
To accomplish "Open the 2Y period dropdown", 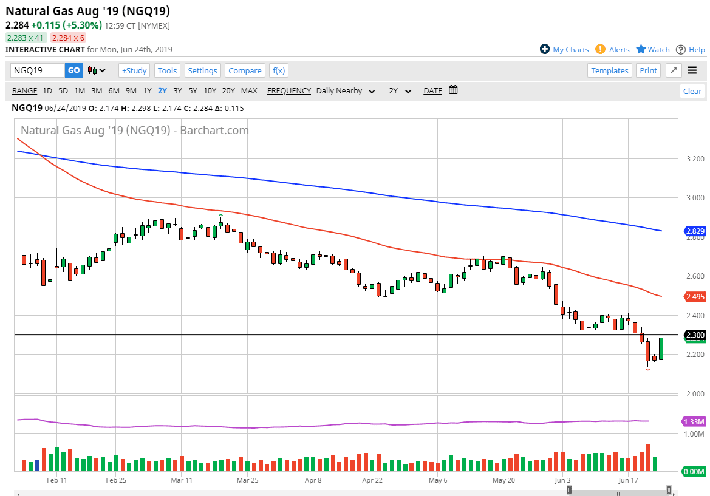I will [x=400, y=91].
